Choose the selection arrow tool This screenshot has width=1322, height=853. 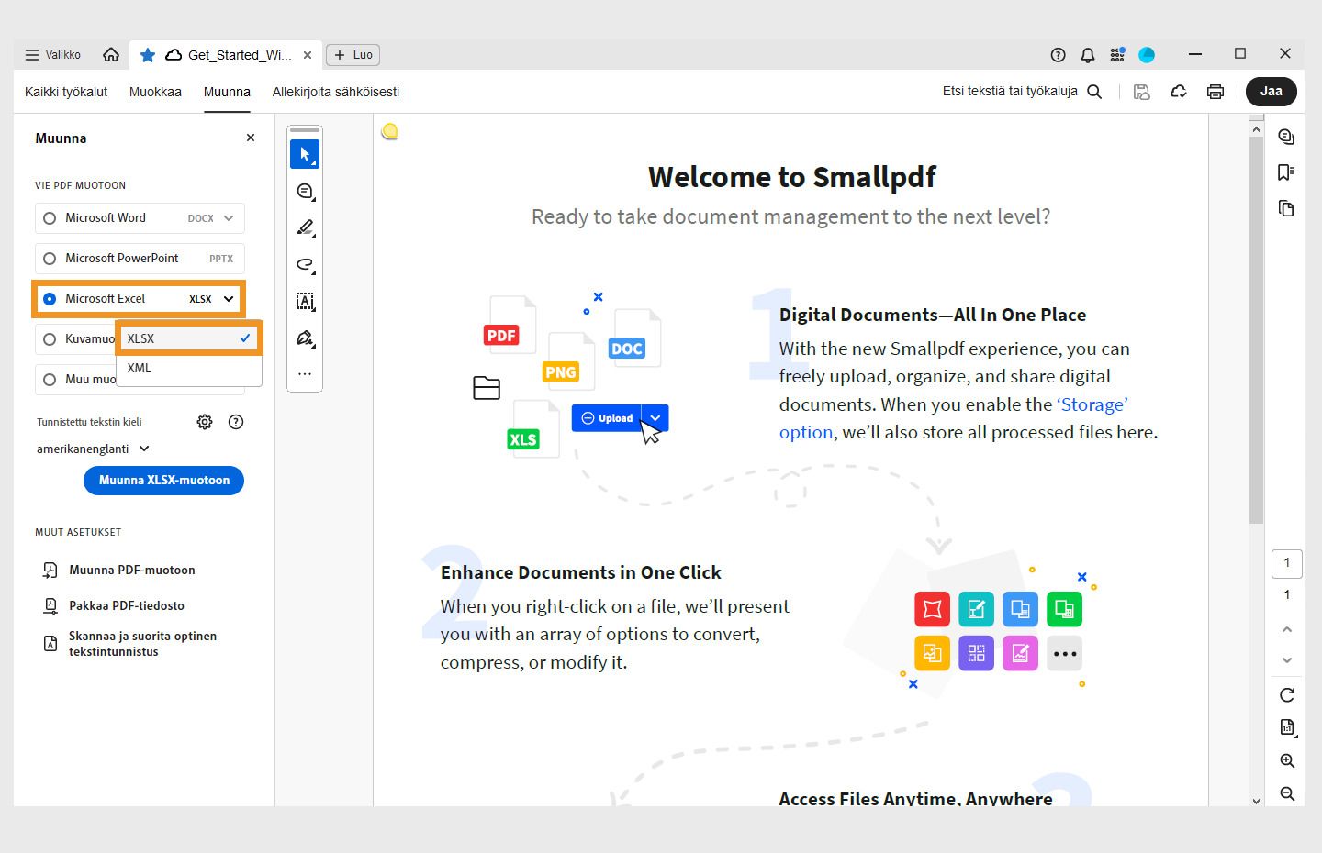305,154
